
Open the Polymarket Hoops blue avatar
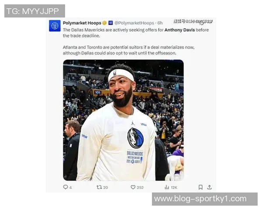pos(55,26)
